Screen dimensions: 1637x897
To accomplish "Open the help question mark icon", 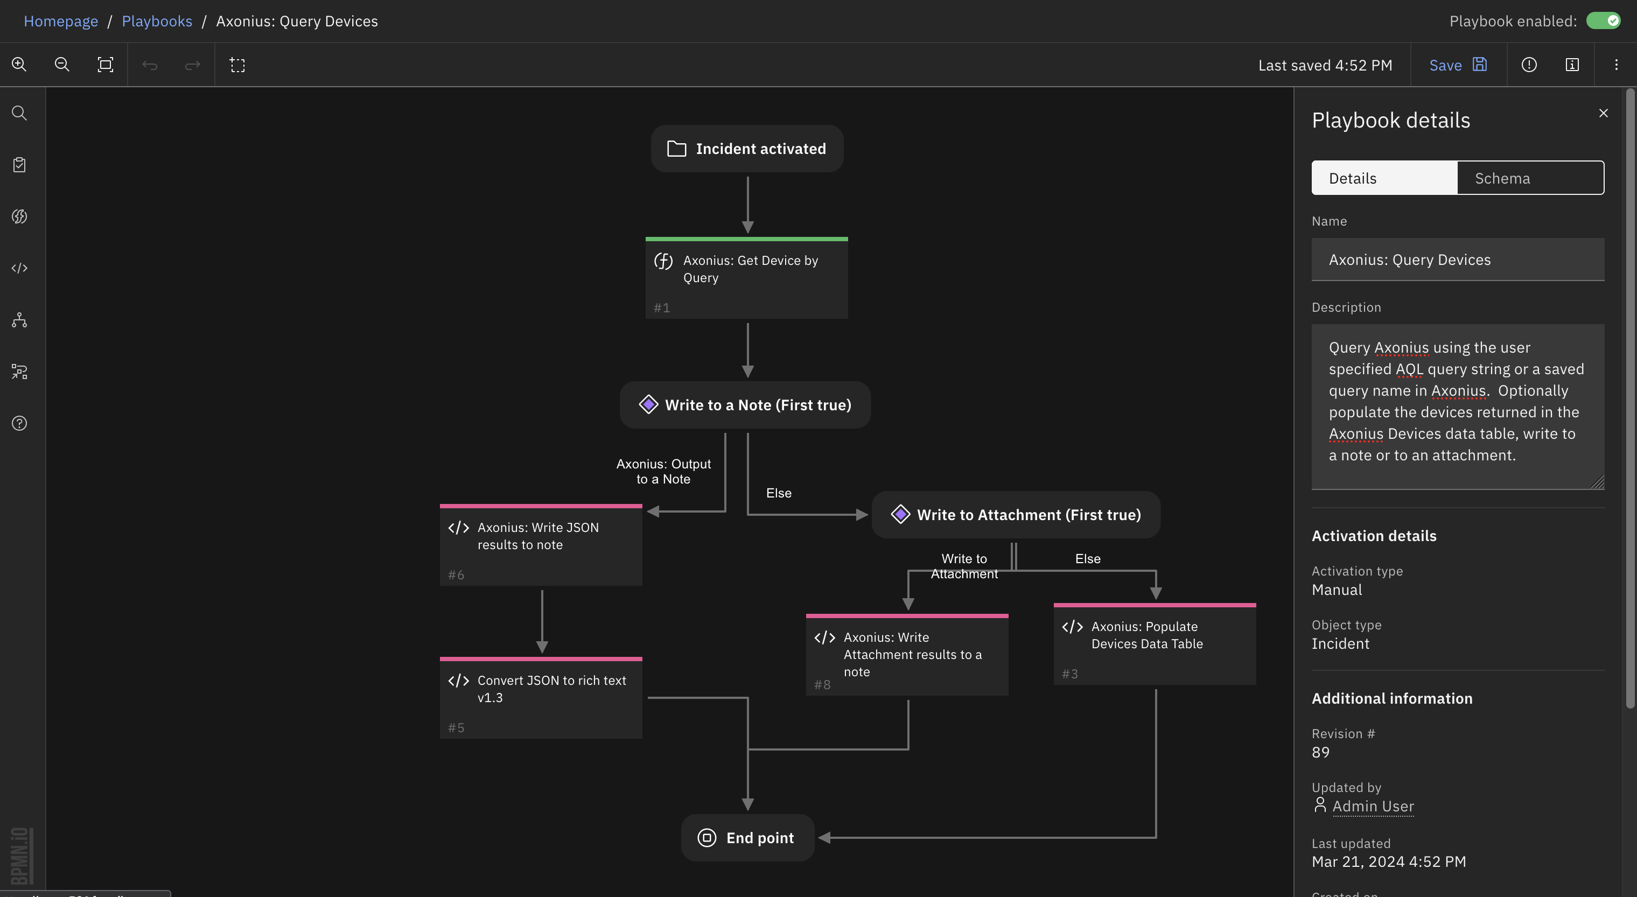I will coord(19,423).
